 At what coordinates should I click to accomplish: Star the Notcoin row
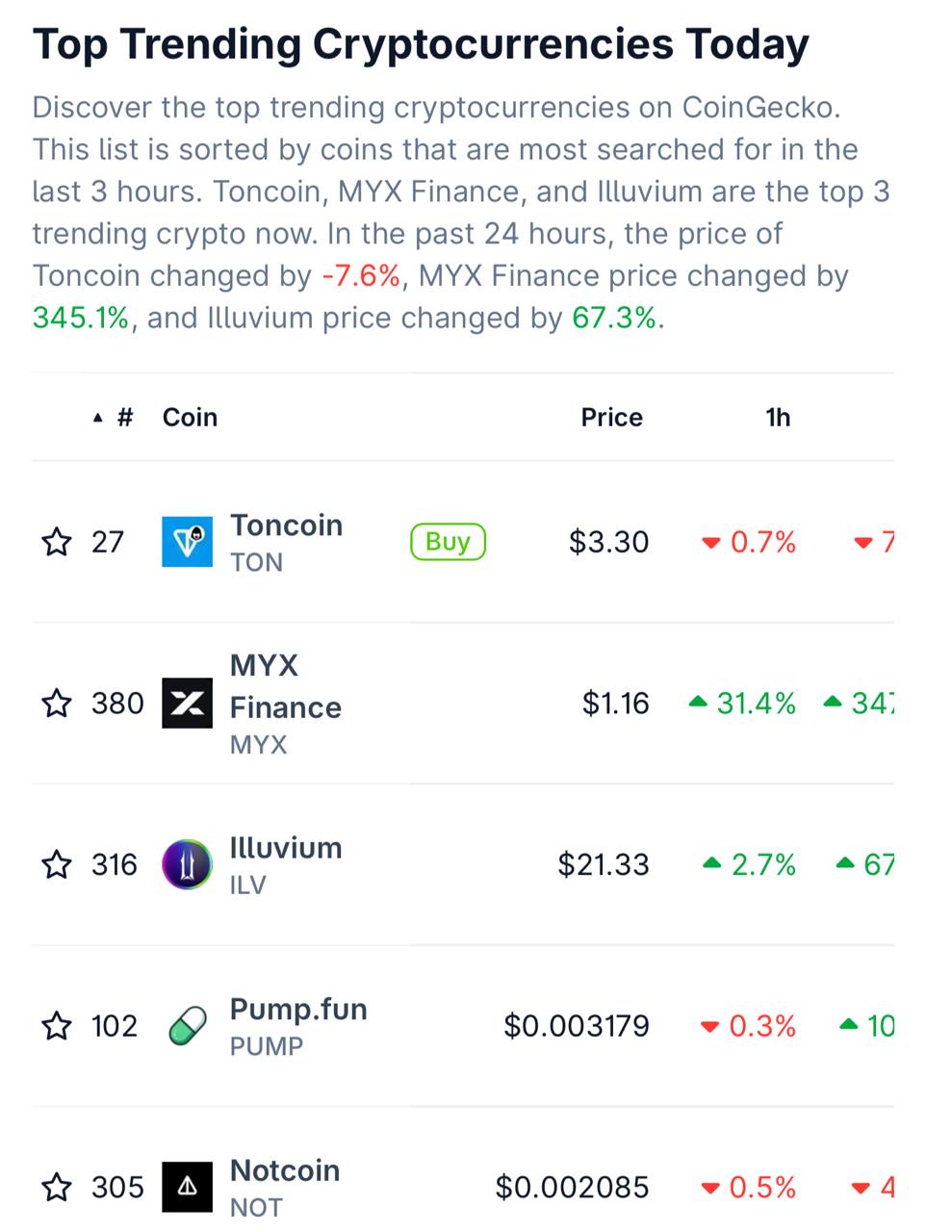57,1187
